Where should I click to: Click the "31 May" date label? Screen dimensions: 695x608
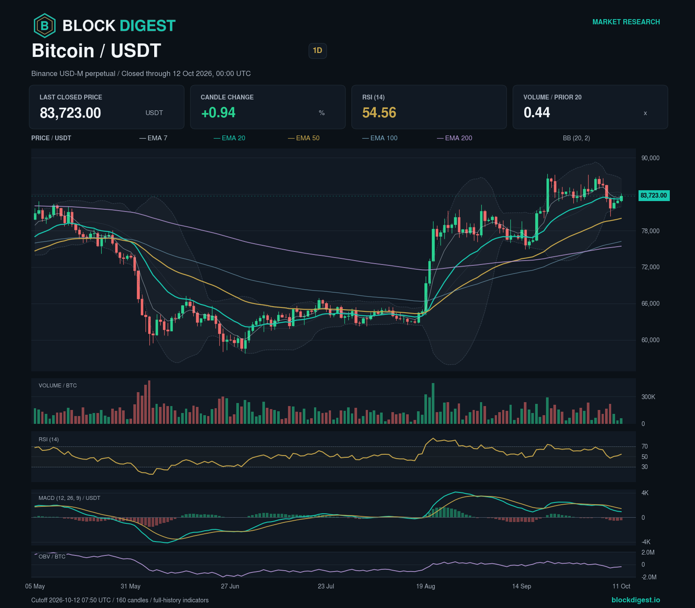[131, 586]
